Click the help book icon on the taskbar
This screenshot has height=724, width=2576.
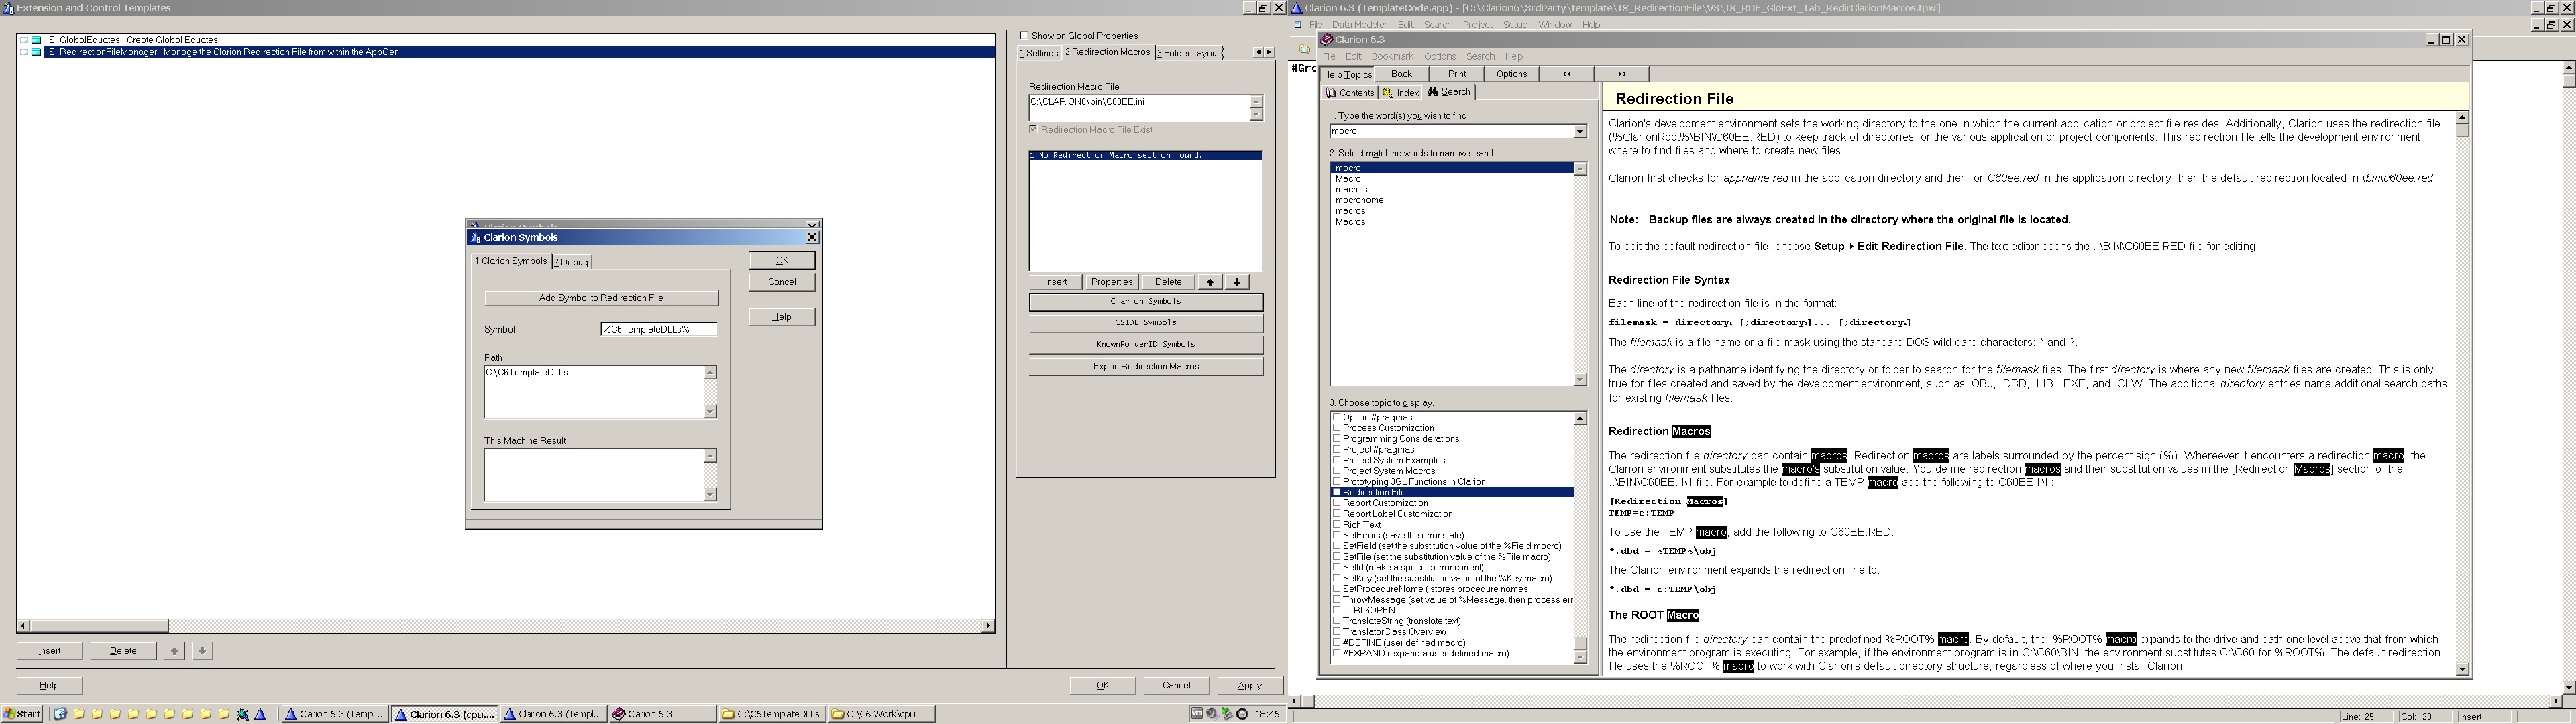(619, 714)
